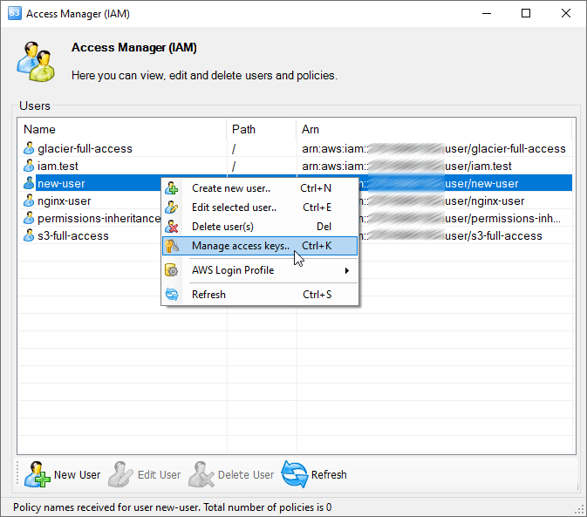Screen dimensions: 587x517
Task: Click the window resize grip corner
Action: (580, 509)
